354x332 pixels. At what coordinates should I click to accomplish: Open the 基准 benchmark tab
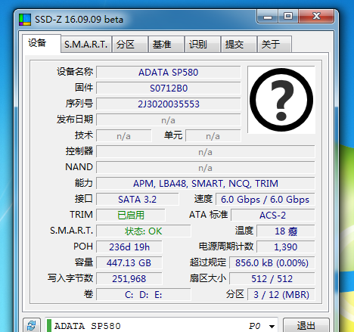point(166,45)
